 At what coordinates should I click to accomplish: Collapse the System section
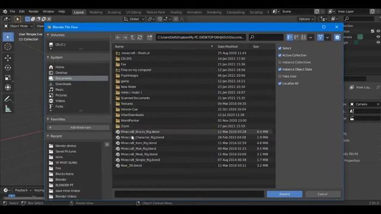point(48,58)
